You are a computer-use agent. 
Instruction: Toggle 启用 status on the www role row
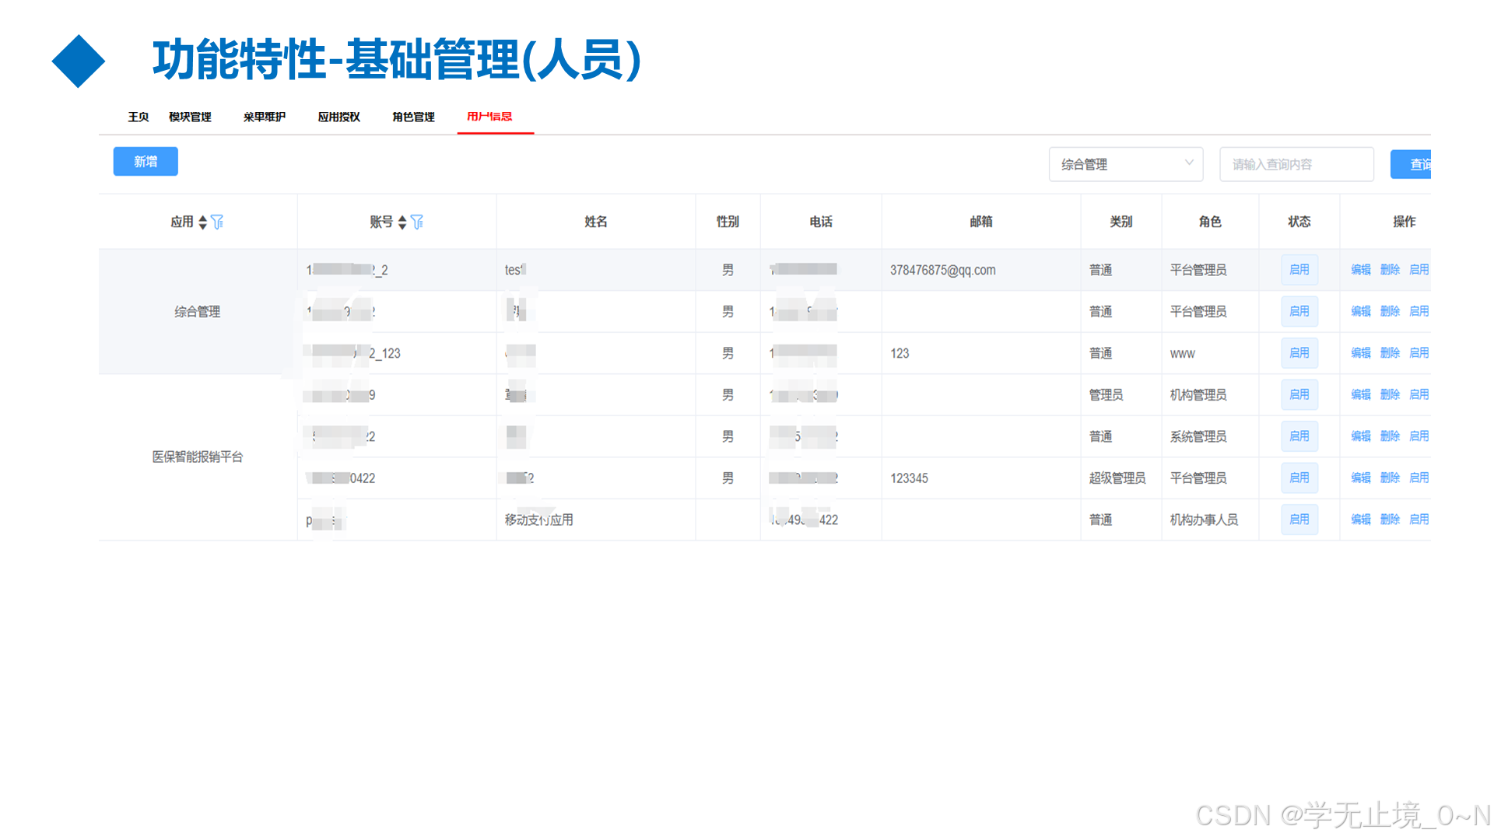coord(1299,352)
